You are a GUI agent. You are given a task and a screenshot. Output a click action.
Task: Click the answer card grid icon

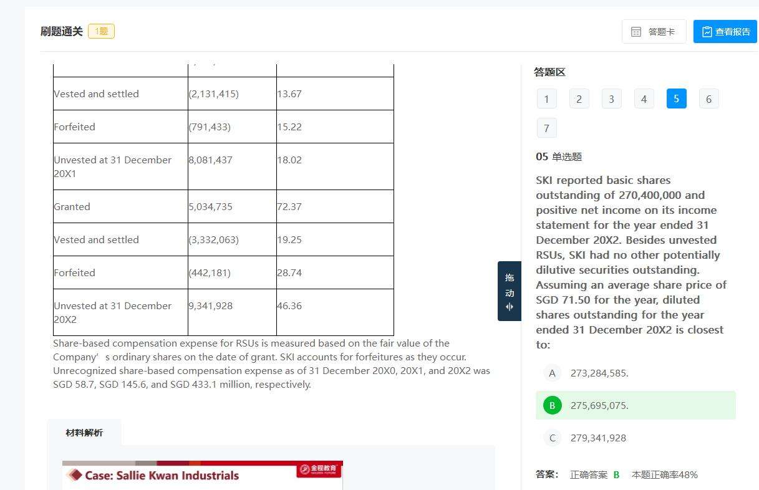tap(636, 32)
